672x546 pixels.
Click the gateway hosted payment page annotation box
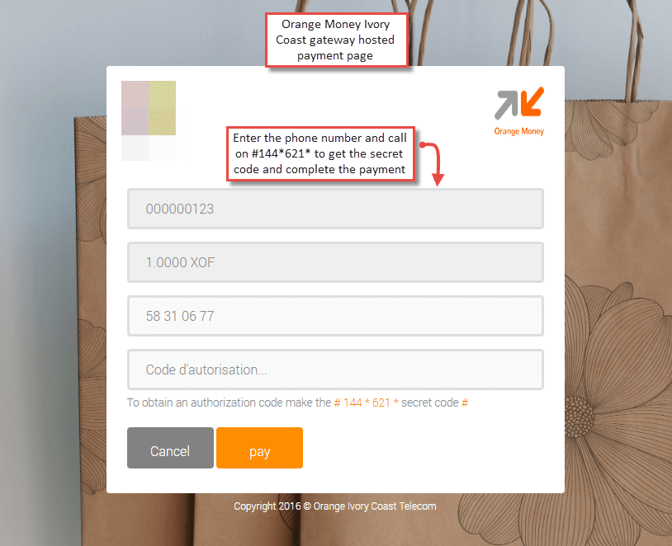point(337,40)
